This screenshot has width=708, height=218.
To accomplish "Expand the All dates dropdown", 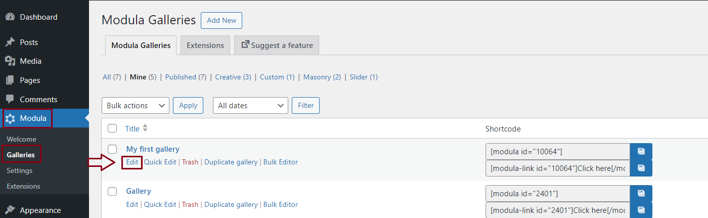I will 250,106.
